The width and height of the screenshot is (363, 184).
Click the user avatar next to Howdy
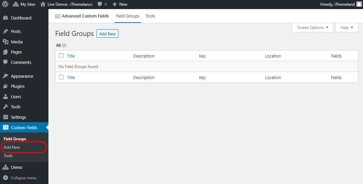359,4
